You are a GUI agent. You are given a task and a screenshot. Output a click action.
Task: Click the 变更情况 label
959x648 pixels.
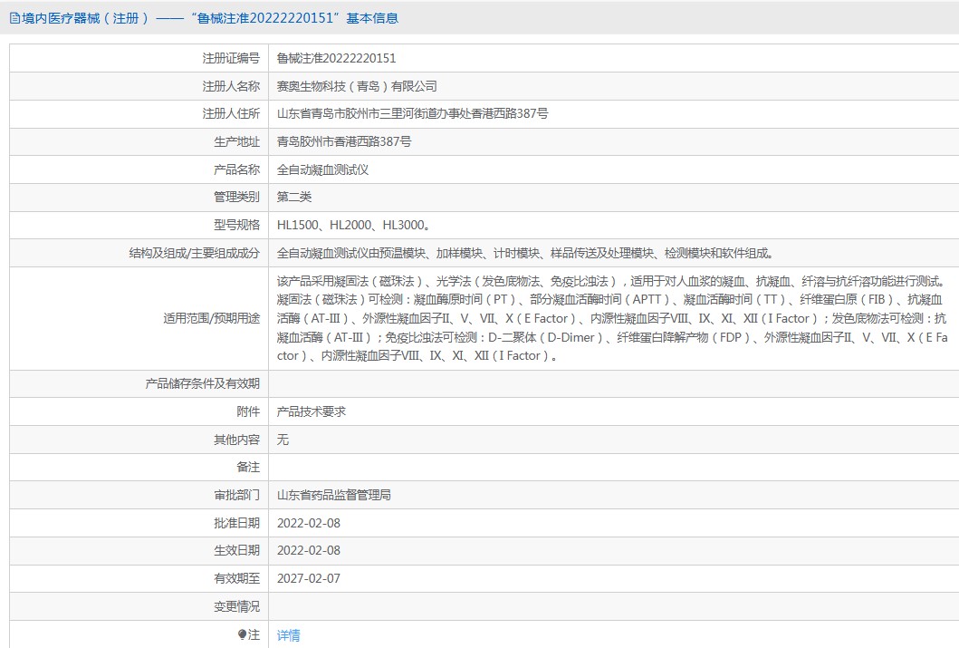[x=236, y=606]
